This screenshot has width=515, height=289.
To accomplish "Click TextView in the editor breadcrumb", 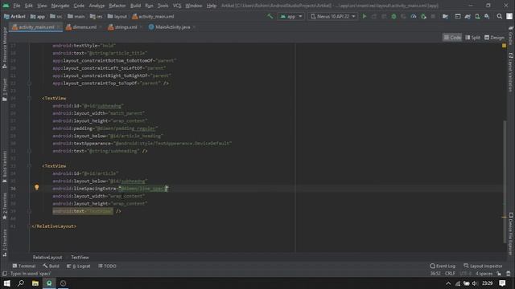I will coord(80,257).
